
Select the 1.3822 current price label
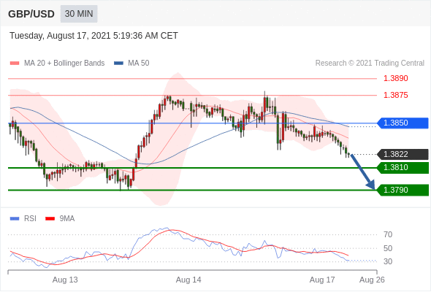click(x=403, y=154)
